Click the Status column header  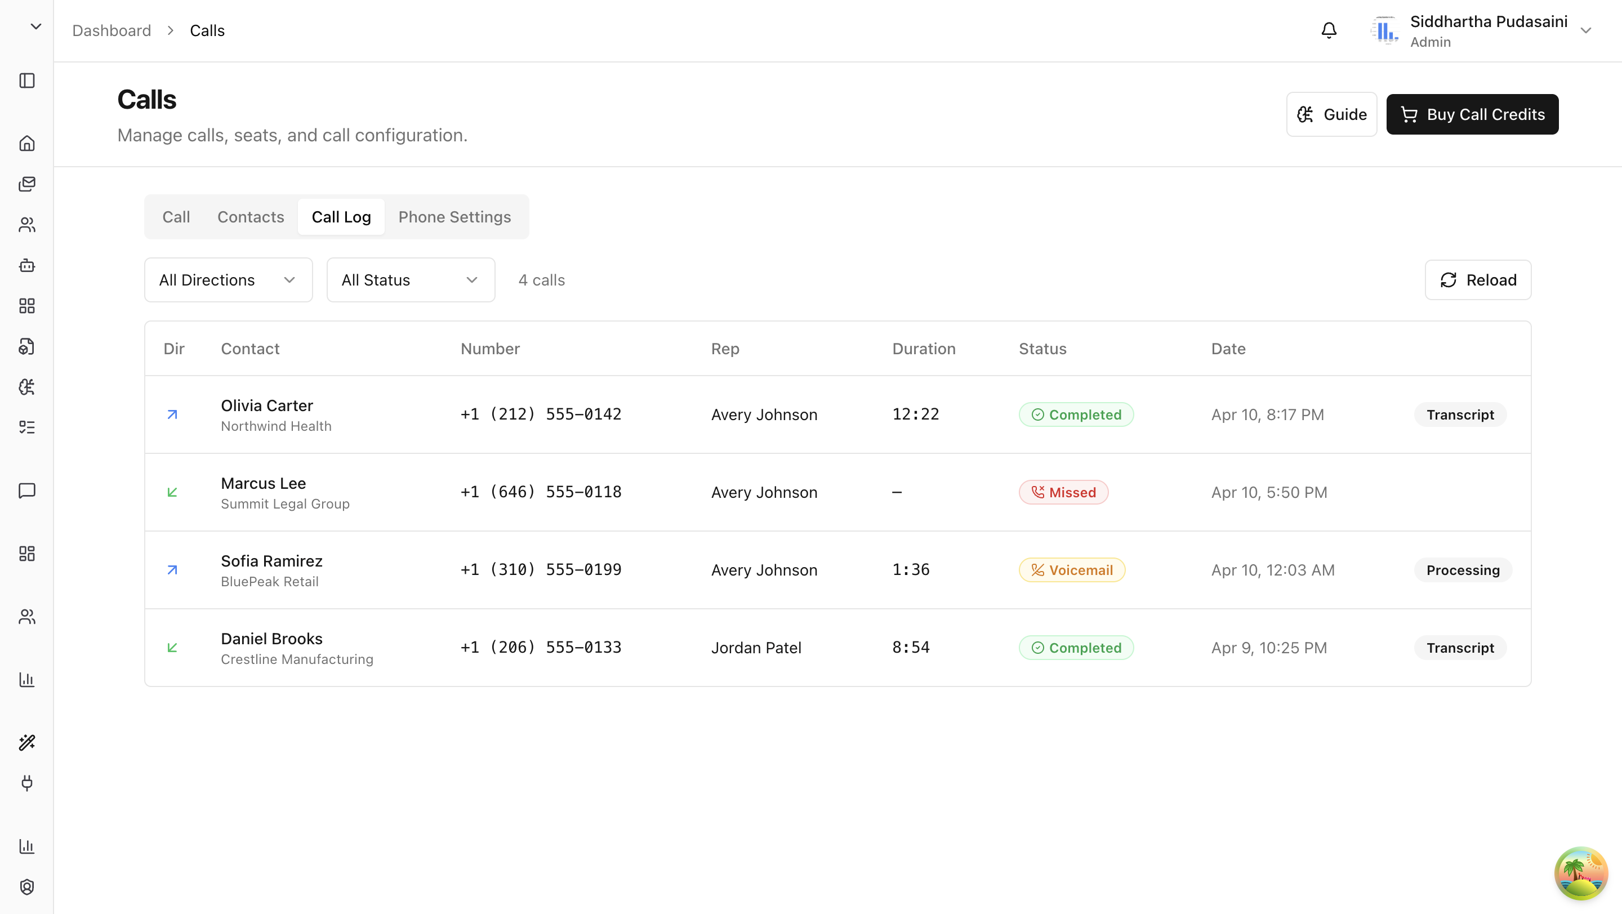tap(1042, 349)
